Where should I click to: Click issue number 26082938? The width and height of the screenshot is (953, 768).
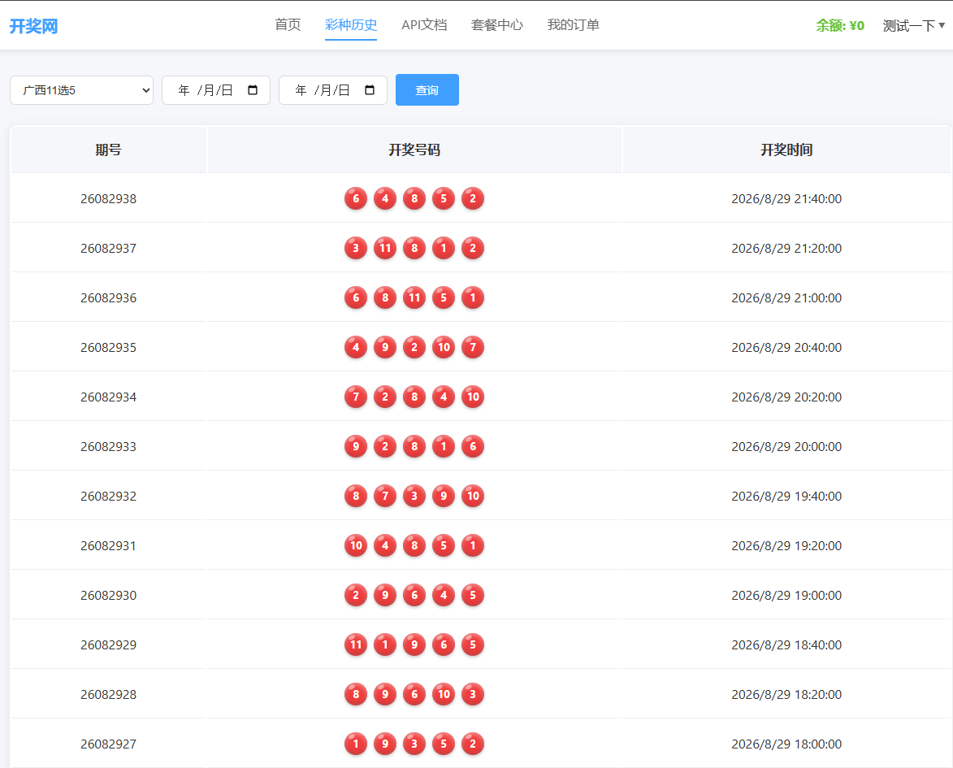click(x=108, y=199)
